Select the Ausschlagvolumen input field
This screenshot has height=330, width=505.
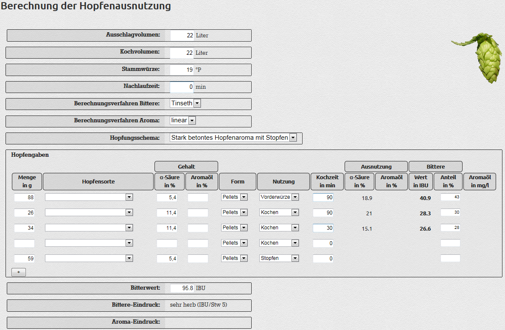click(x=182, y=36)
